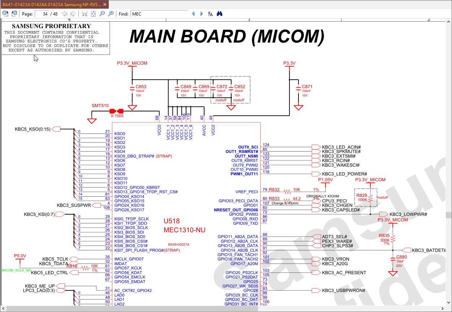Image resolution: width=452 pixels, height=312 pixels.
Task: Click the vertical scrollbar thumb
Action: pos(449,215)
